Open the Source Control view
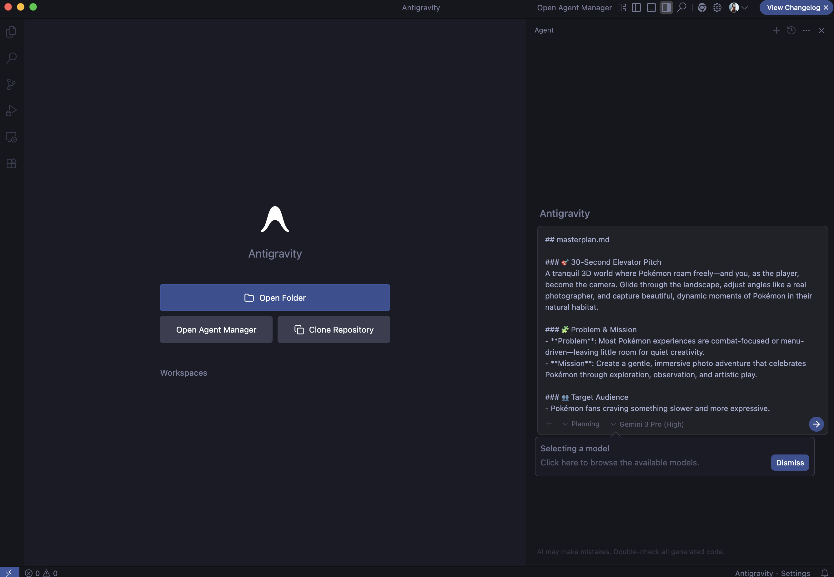The height and width of the screenshot is (577, 834). tap(11, 84)
